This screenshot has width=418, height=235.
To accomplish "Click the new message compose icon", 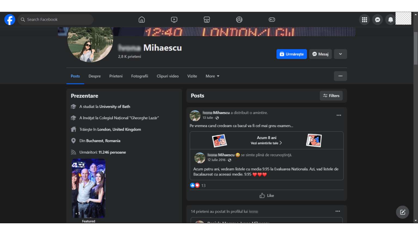I will tap(402, 212).
